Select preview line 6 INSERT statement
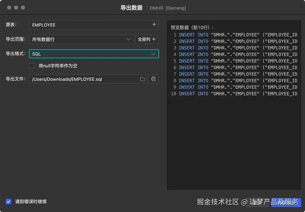Screen dimensions: 305x212 tap(238, 67)
